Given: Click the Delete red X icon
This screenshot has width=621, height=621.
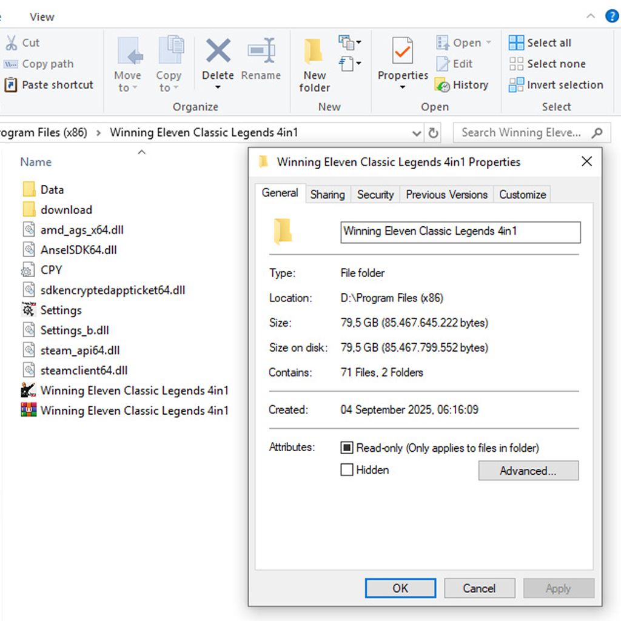Looking at the screenshot, I should 218,51.
